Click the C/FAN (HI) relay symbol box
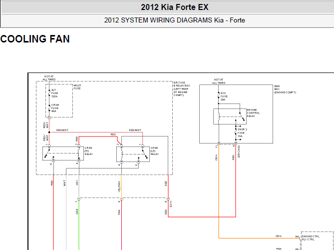The image size is (334, 250). pos(63,153)
